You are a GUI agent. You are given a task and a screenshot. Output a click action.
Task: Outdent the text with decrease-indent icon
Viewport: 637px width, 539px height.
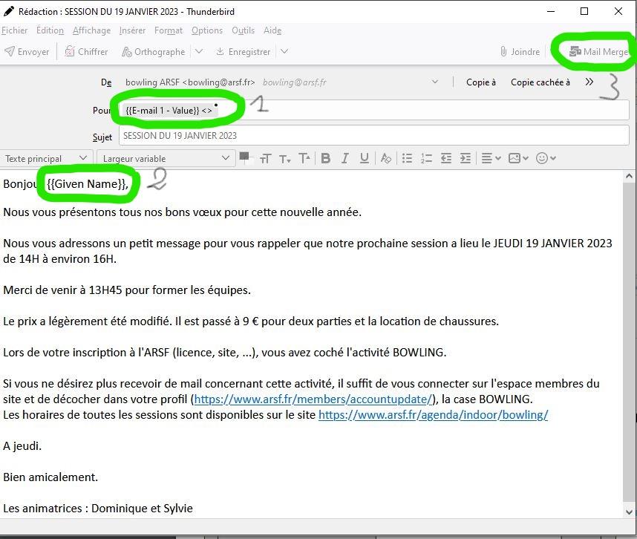click(x=446, y=158)
